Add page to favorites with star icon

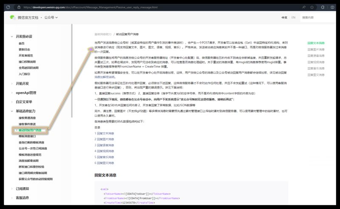point(312,7)
